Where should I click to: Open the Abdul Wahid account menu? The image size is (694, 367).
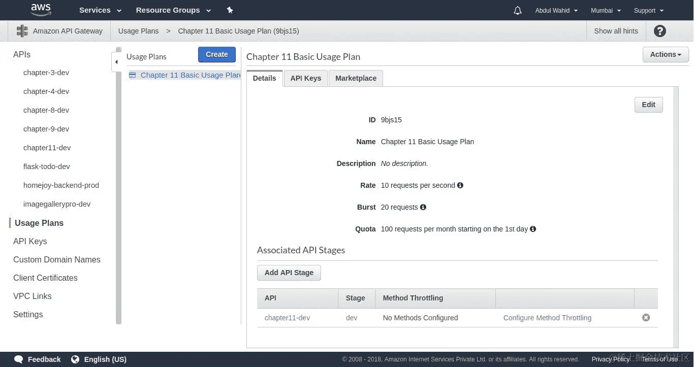tap(556, 11)
